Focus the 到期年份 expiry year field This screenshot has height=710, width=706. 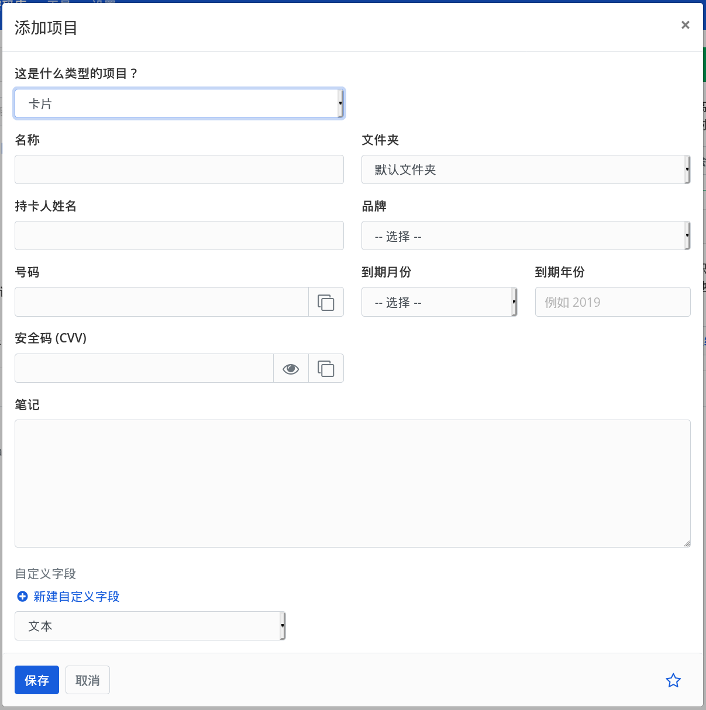612,302
